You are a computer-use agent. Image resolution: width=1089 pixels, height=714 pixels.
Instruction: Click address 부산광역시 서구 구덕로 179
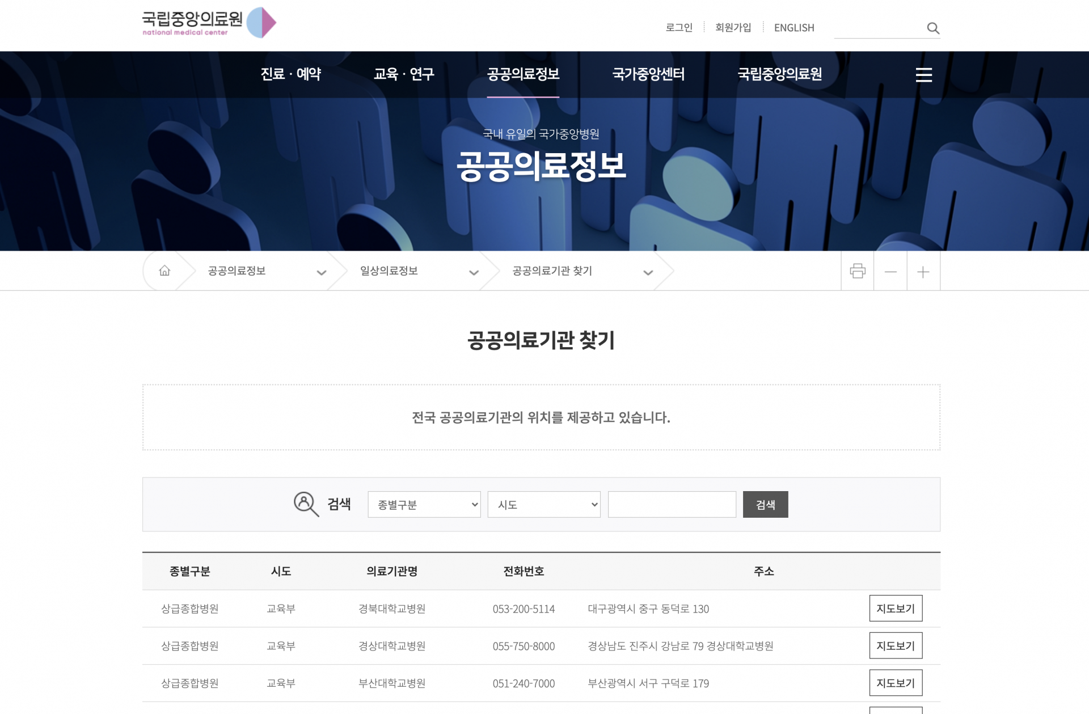pos(648,683)
